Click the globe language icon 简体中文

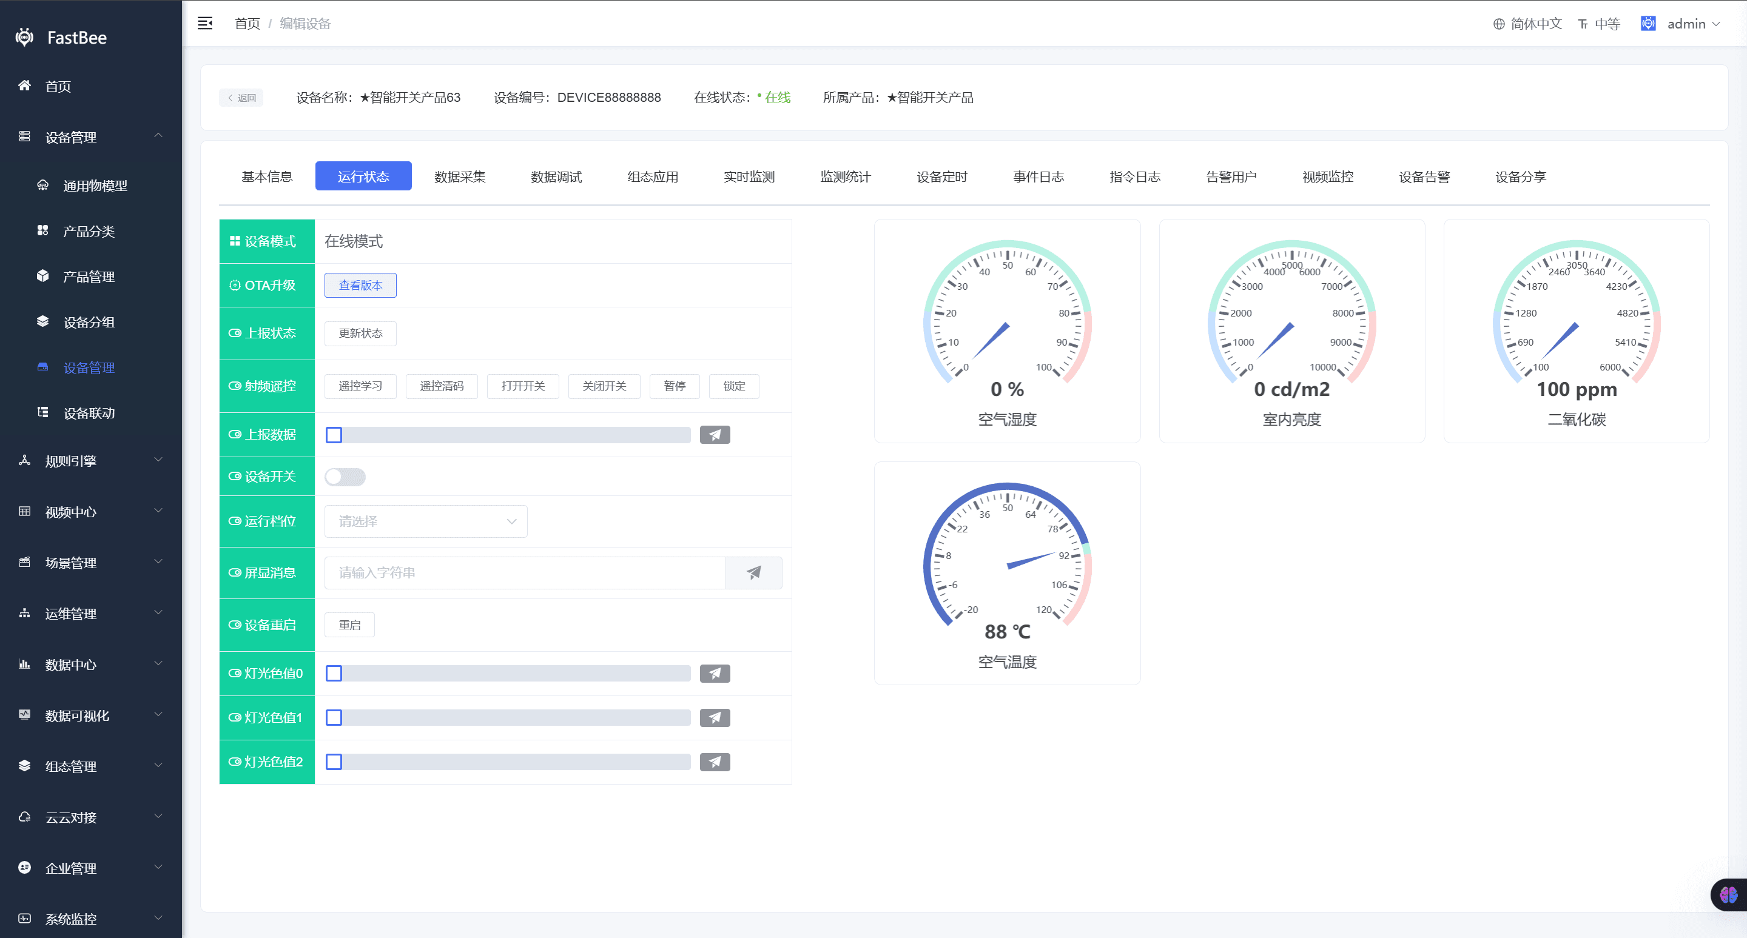click(x=1499, y=24)
